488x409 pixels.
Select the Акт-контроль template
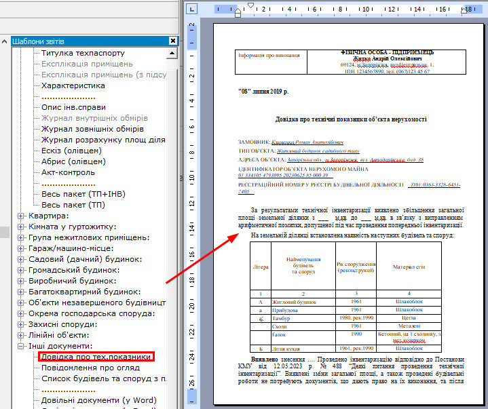(68, 172)
